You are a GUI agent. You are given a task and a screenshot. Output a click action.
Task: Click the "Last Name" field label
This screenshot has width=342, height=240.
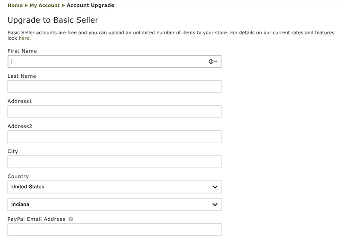click(22, 76)
